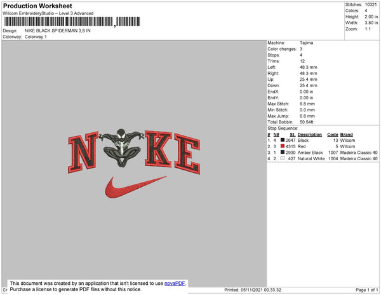Click the 'Description' column header

pyautogui.click(x=310, y=135)
